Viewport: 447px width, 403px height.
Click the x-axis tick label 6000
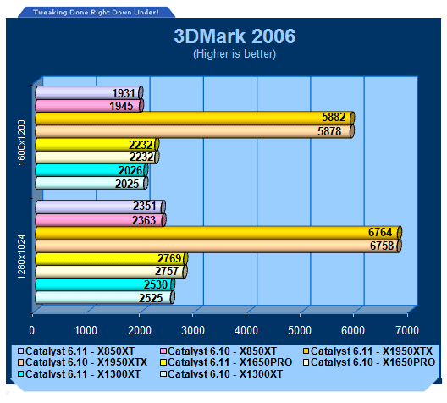click(x=353, y=330)
